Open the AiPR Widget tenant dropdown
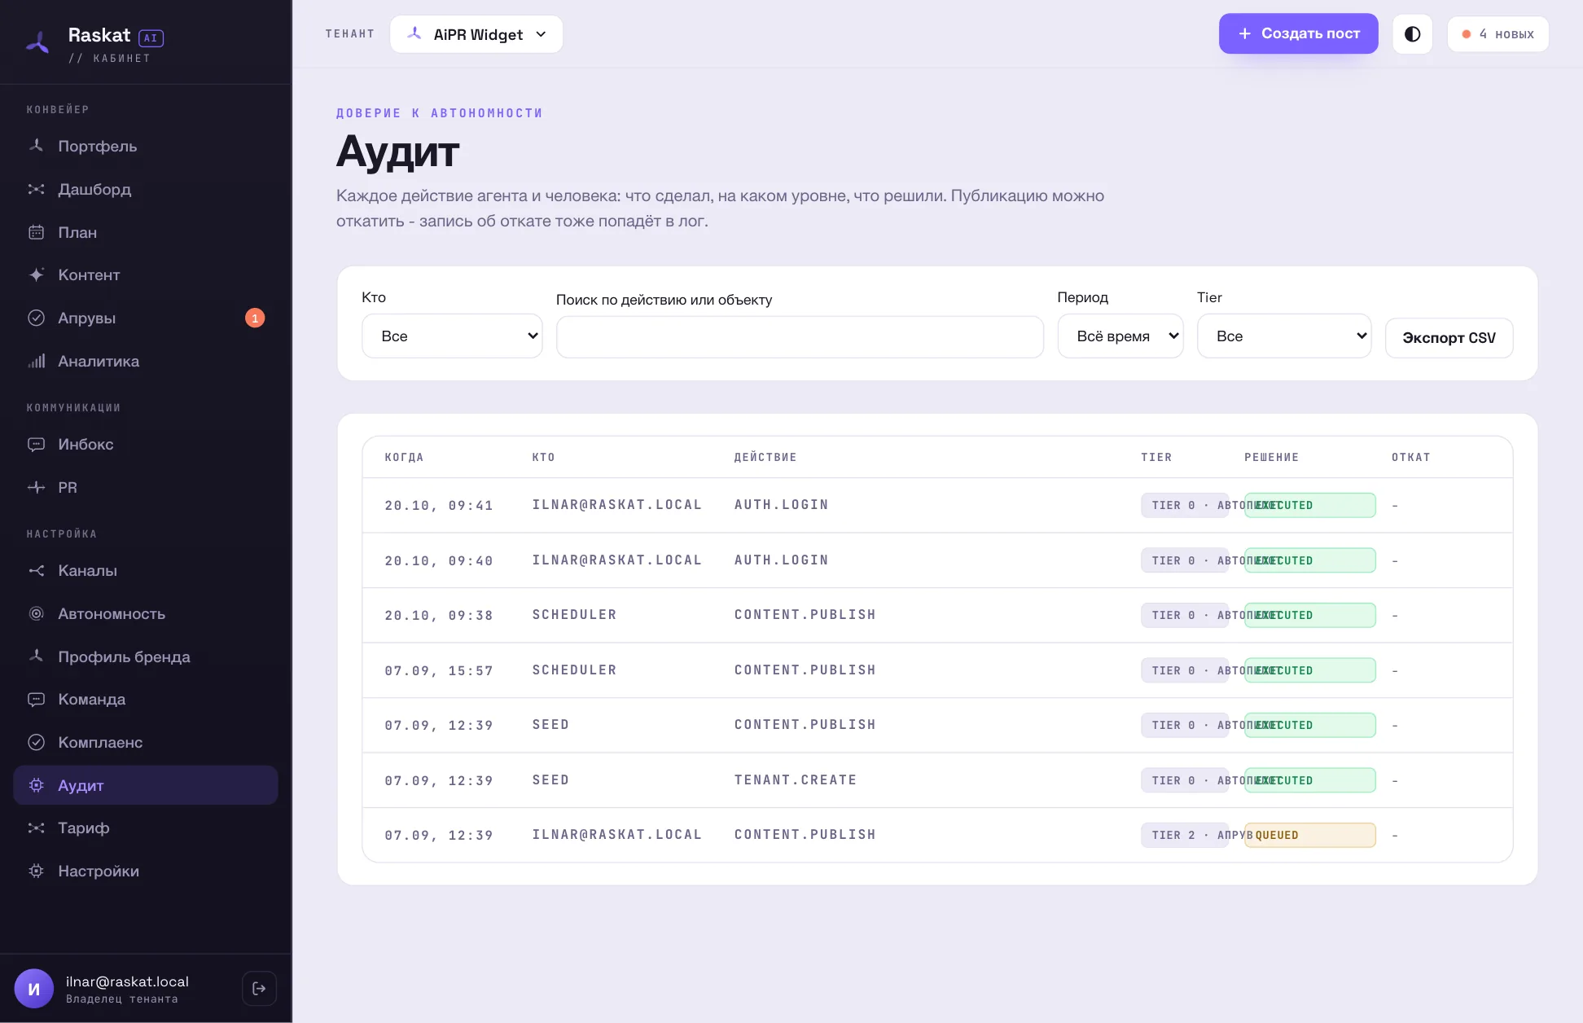The height and width of the screenshot is (1023, 1583). click(476, 34)
